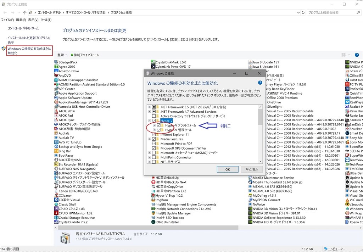Screen dimensions: 363x252
Task: Expand the Hyper-V プラットフォーム node
Action: [154, 125]
